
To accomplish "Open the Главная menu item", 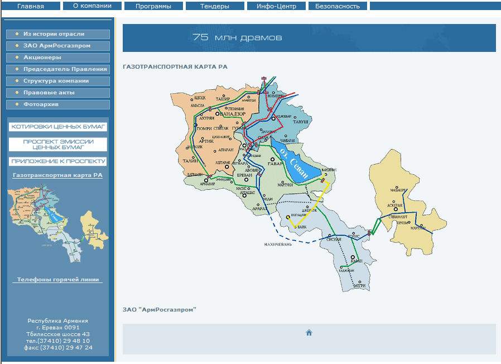I will coord(31,6).
